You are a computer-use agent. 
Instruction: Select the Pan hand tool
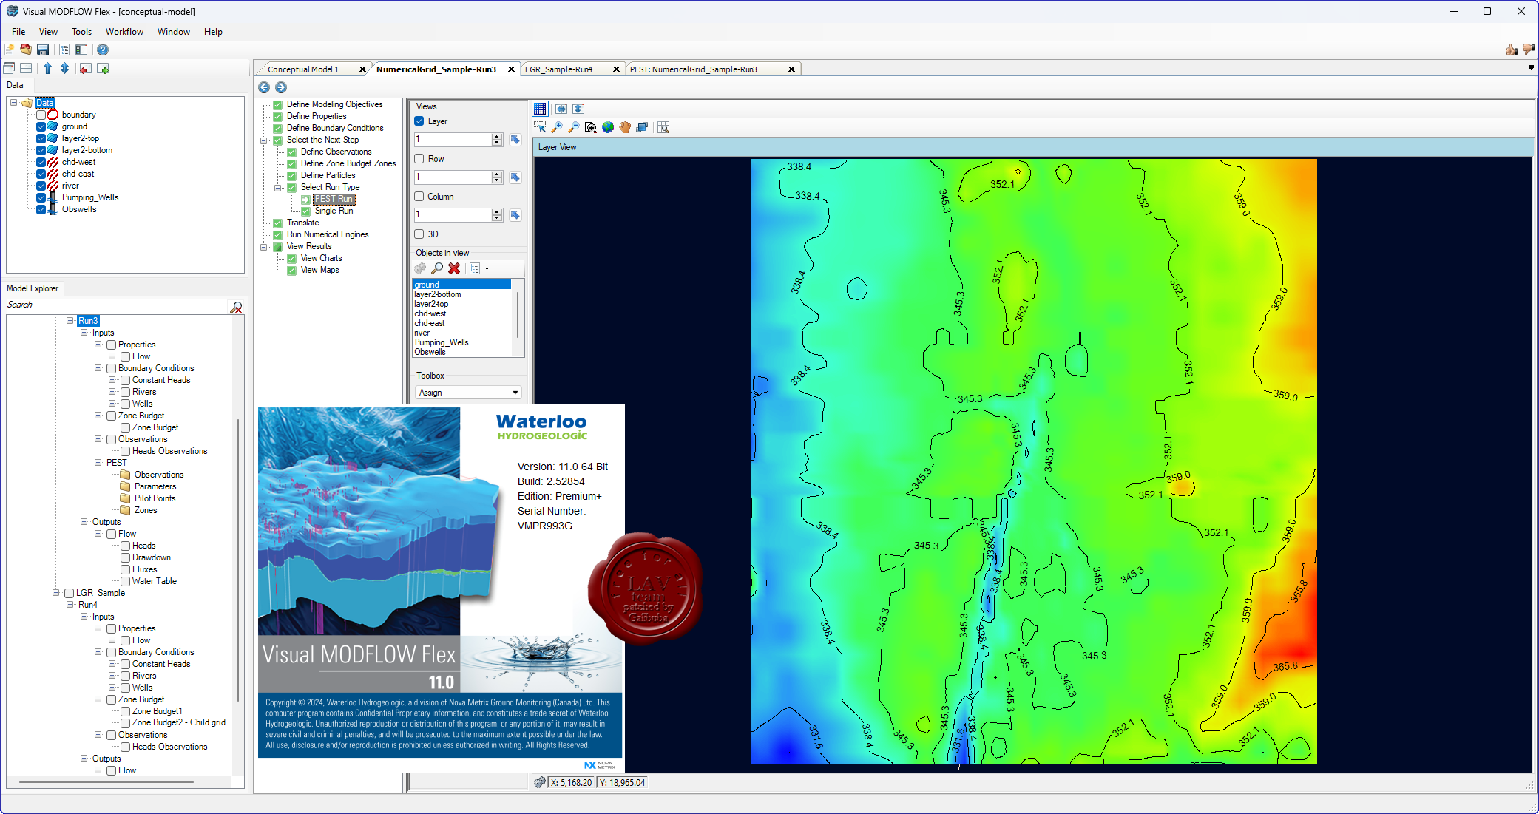(625, 127)
